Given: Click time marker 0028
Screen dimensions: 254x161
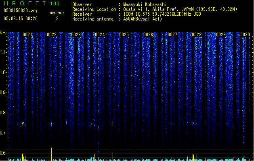Looking at the screenshot, I should point(197,35).
